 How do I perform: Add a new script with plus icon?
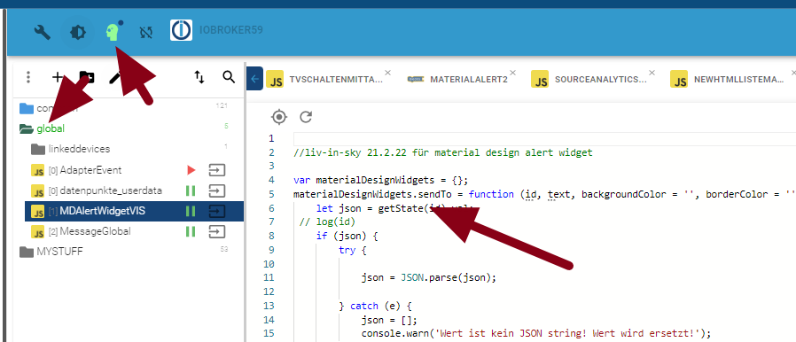click(58, 77)
